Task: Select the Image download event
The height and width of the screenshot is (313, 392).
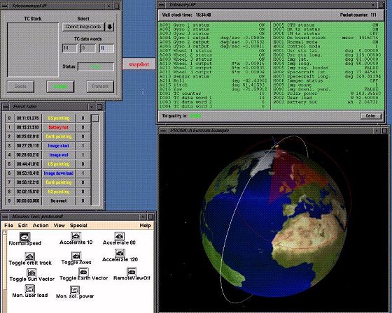Action: (59, 173)
